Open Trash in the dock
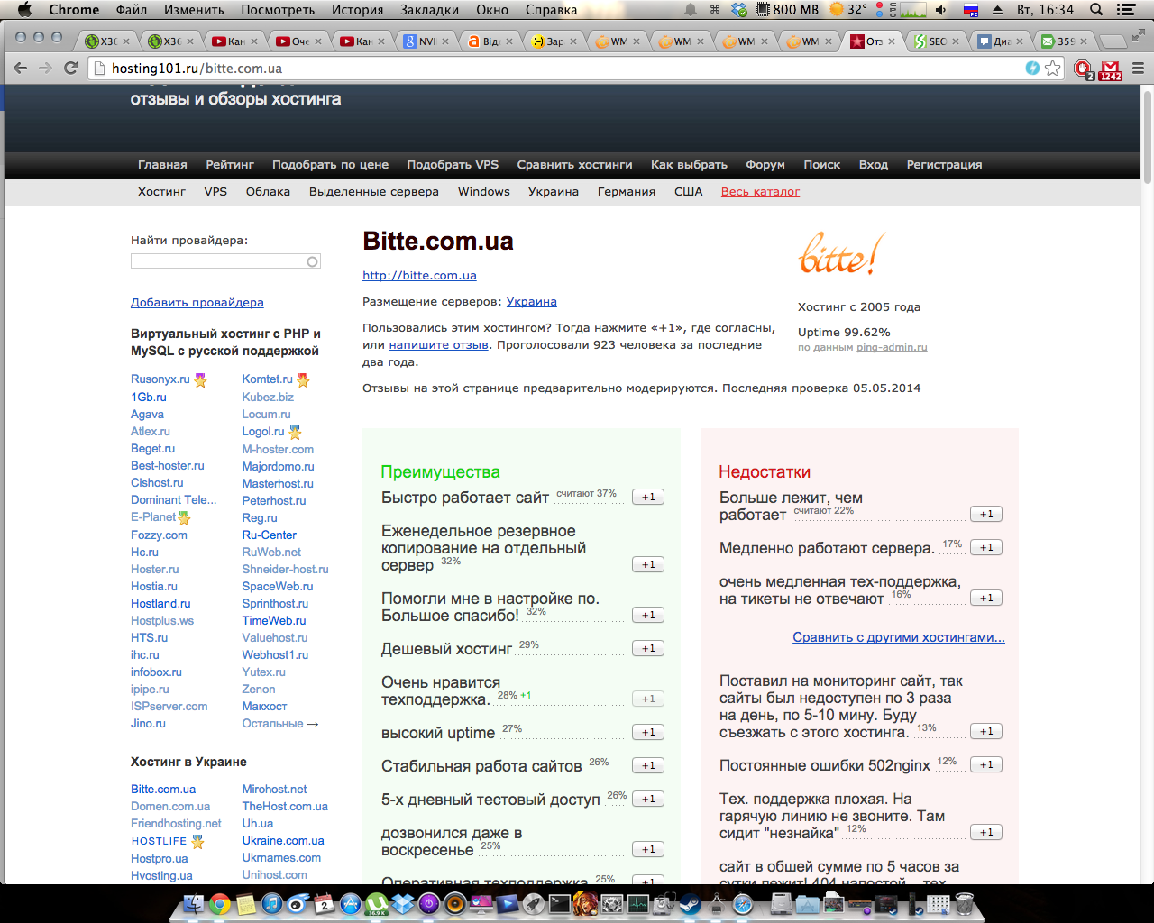The image size is (1154, 923). [964, 903]
